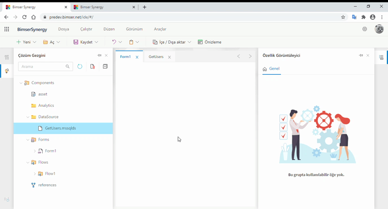Viewport: 388px width, 209px height.
Task: Open the settings gear icon
Action: (365, 29)
